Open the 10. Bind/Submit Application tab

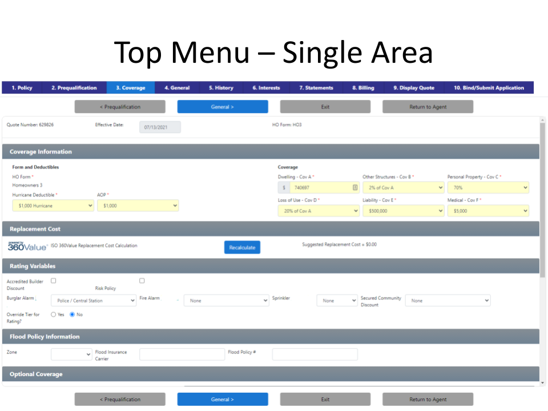pyautogui.click(x=489, y=88)
